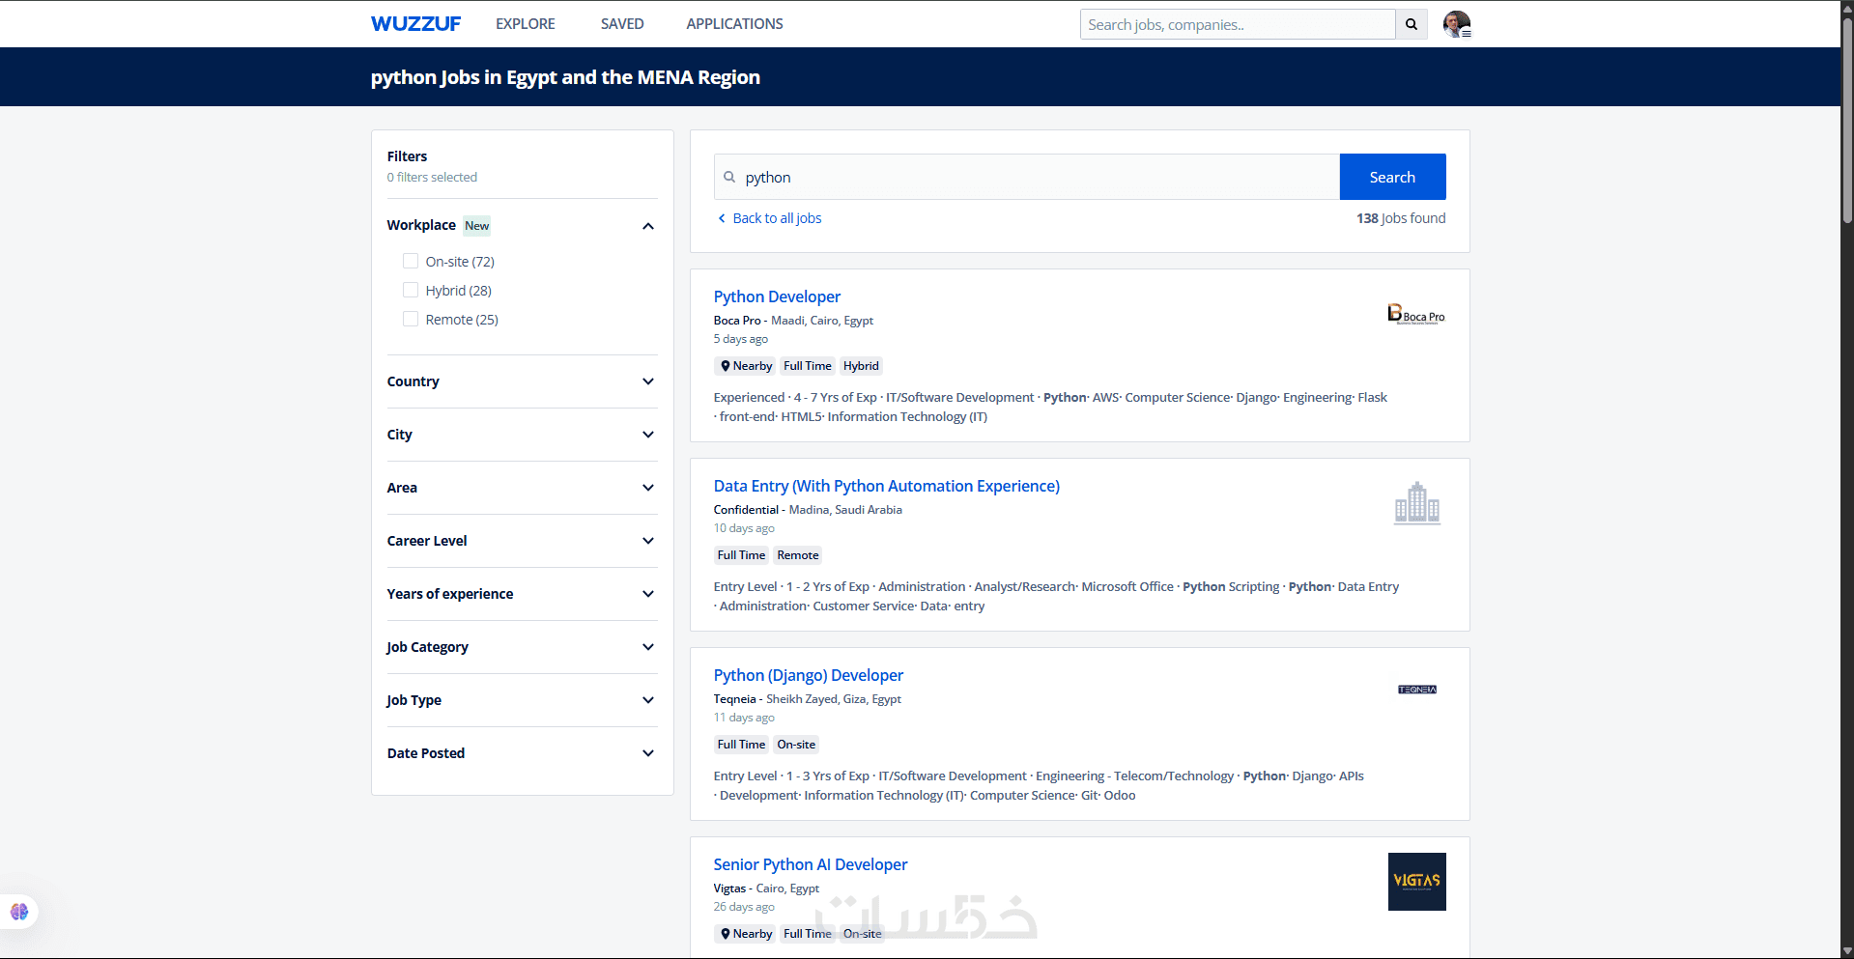Image resolution: width=1854 pixels, height=959 pixels.
Task: Follow the Back to all jobs link
Action: tap(770, 218)
